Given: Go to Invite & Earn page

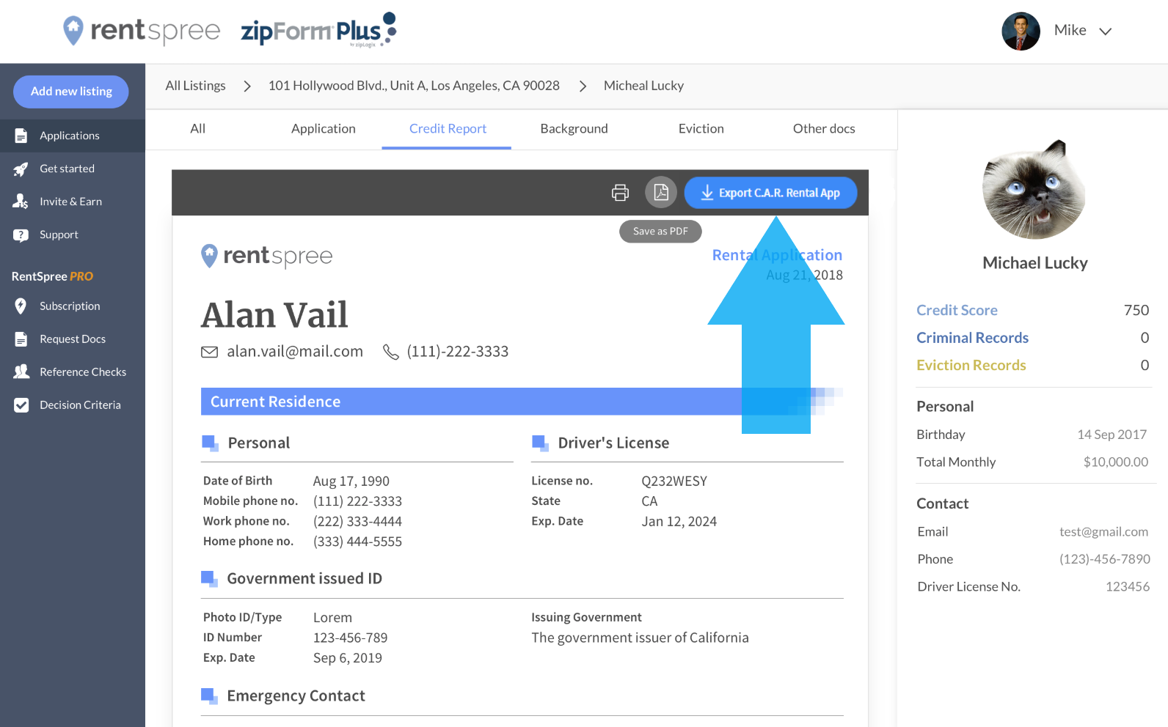Looking at the screenshot, I should click(73, 202).
